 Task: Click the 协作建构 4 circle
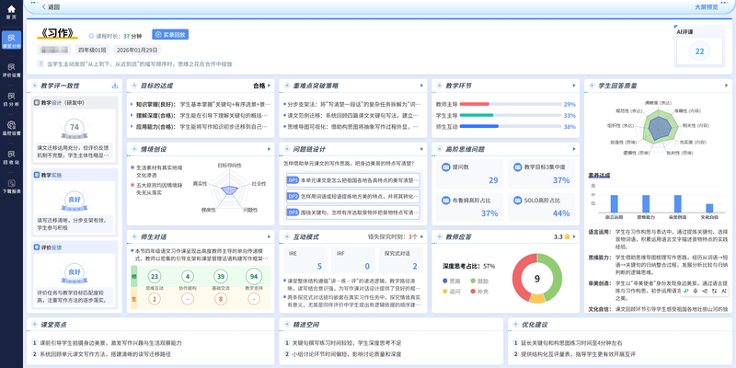(x=188, y=276)
